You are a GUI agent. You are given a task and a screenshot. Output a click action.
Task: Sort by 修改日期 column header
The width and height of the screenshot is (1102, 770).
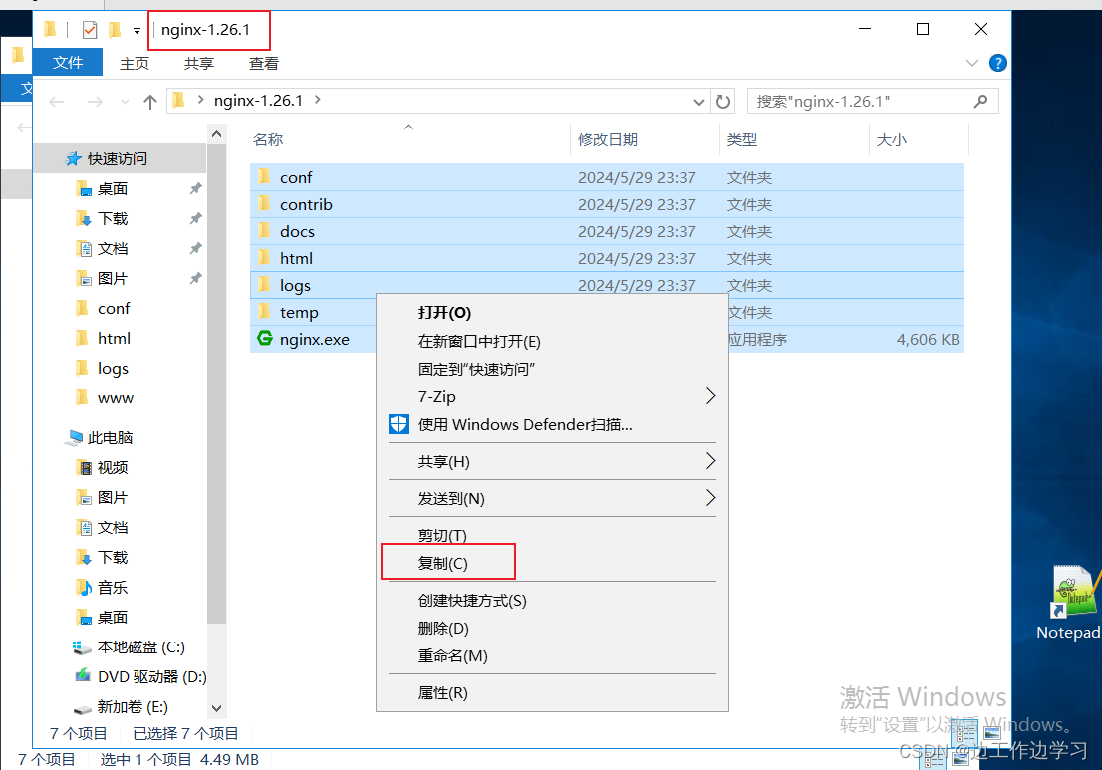(x=607, y=139)
